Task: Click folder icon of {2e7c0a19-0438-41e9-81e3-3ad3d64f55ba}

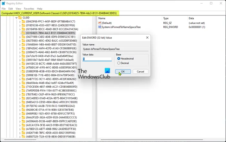Action: click(x=23, y=56)
